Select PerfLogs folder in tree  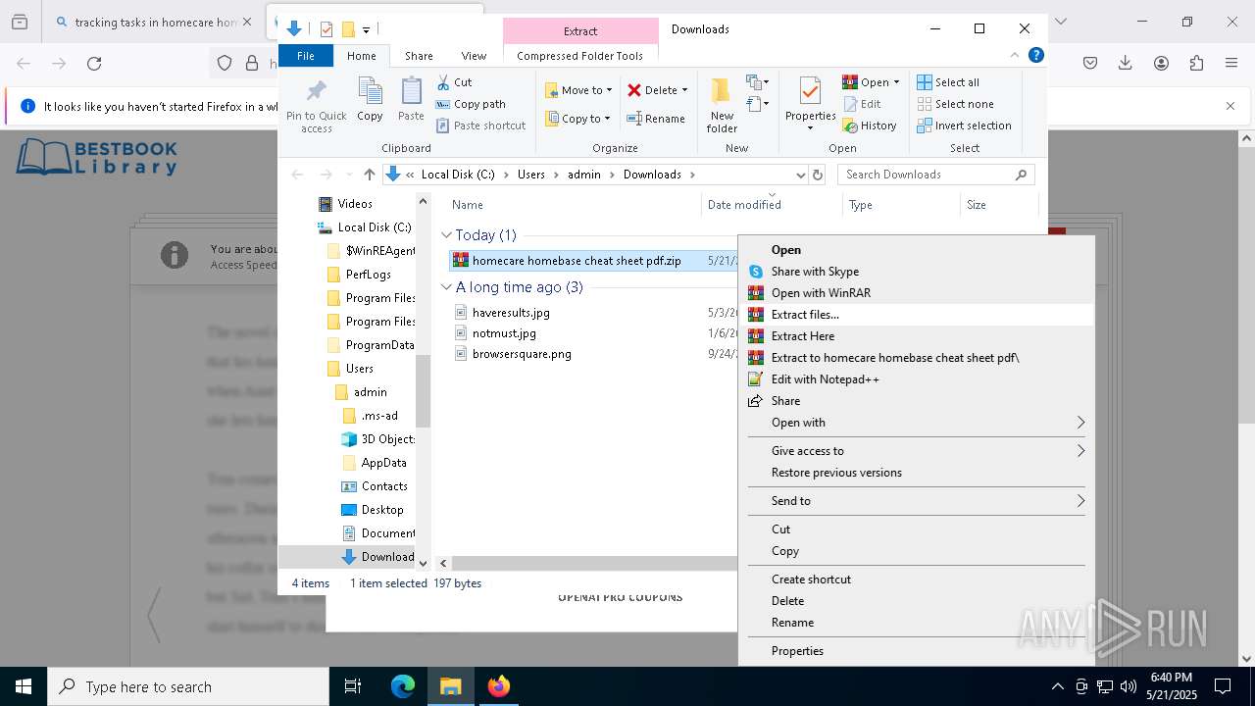click(x=369, y=275)
